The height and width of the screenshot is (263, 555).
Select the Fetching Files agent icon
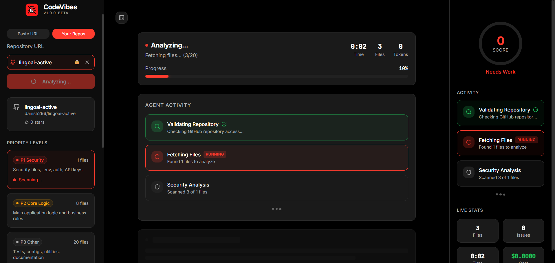(x=157, y=157)
